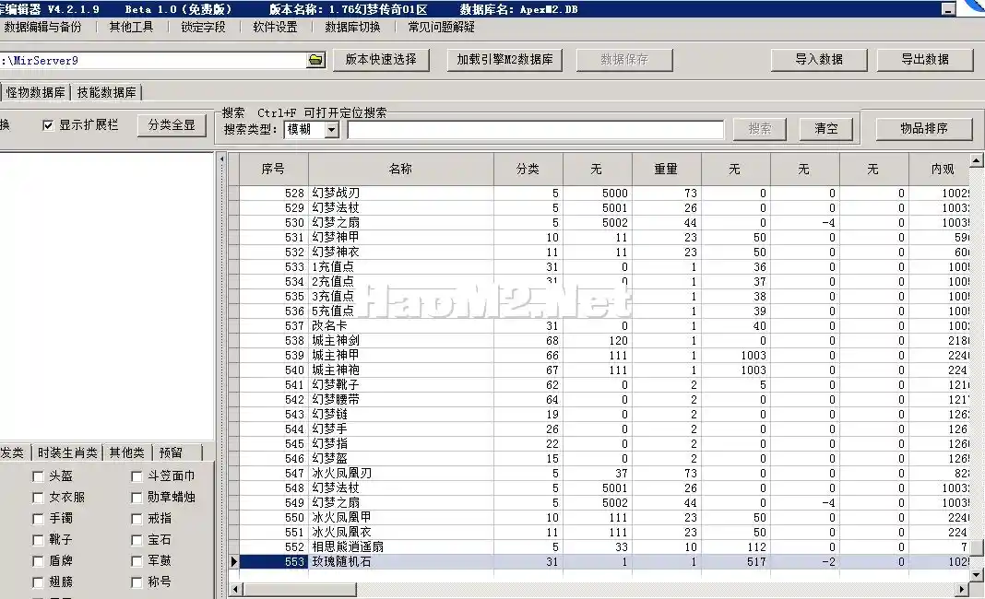Check the 翅膀 checkbox
The height and width of the screenshot is (599, 985).
point(38,582)
